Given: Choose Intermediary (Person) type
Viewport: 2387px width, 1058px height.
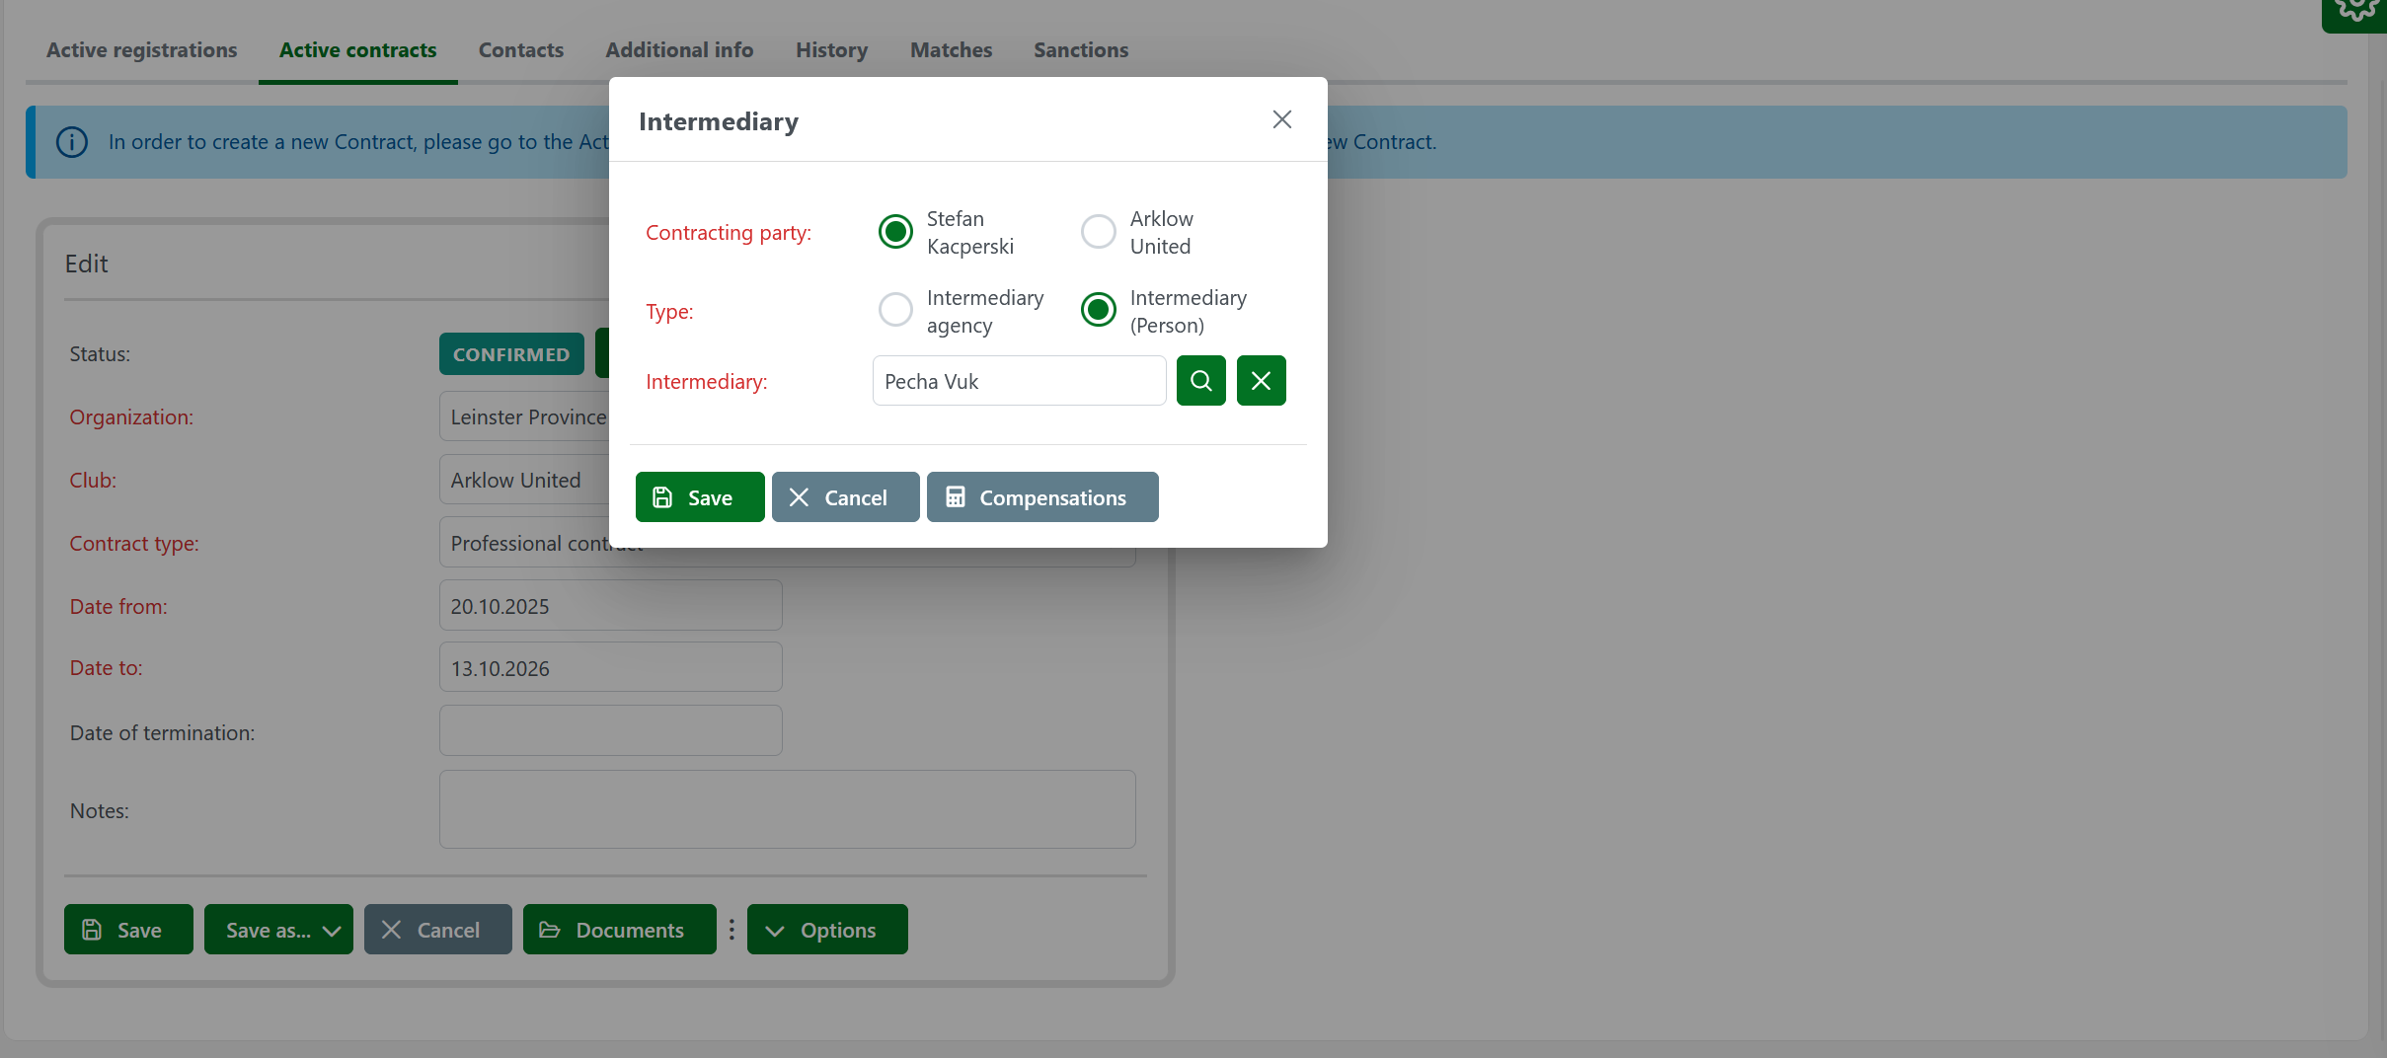Looking at the screenshot, I should (1098, 310).
